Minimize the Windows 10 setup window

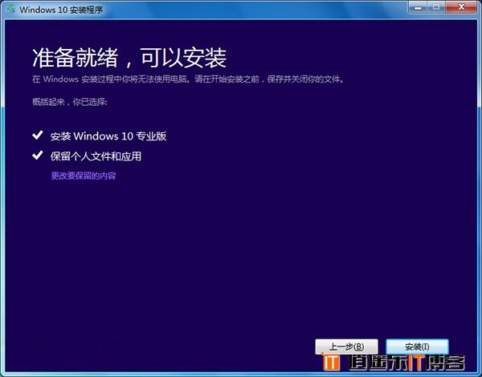pyautogui.click(x=418, y=7)
